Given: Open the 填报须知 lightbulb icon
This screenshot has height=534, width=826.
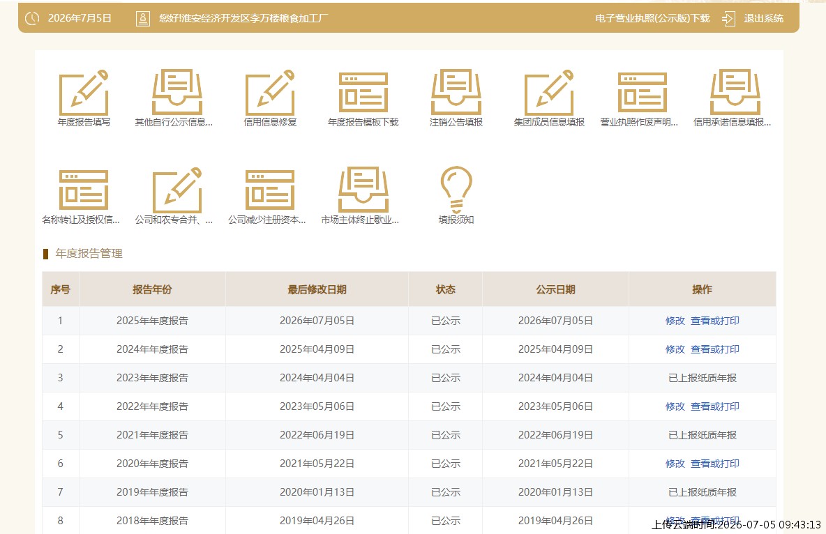Looking at the screenshot, I should pyautogui.click(x=456, y=190).
